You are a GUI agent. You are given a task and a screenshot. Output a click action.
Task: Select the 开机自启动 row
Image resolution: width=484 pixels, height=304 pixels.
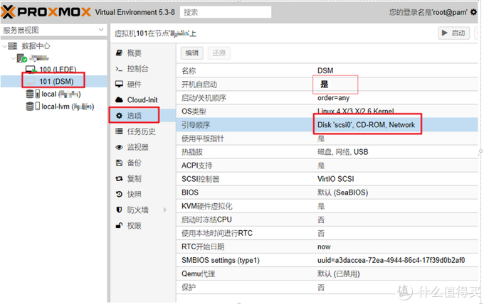[x=327, y=84]
